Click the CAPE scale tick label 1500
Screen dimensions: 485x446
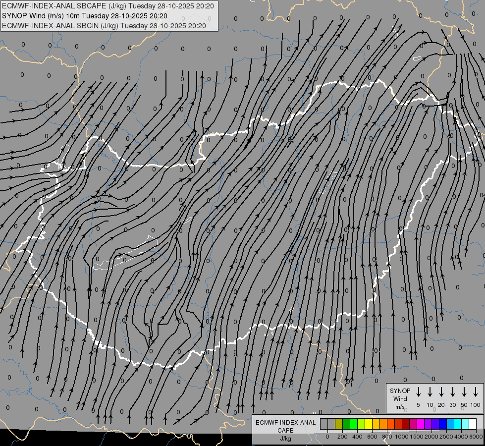(x=417, y=437)
